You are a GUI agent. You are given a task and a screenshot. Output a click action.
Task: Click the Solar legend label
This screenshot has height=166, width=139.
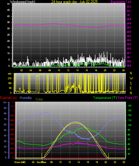[x=39, y=99]
